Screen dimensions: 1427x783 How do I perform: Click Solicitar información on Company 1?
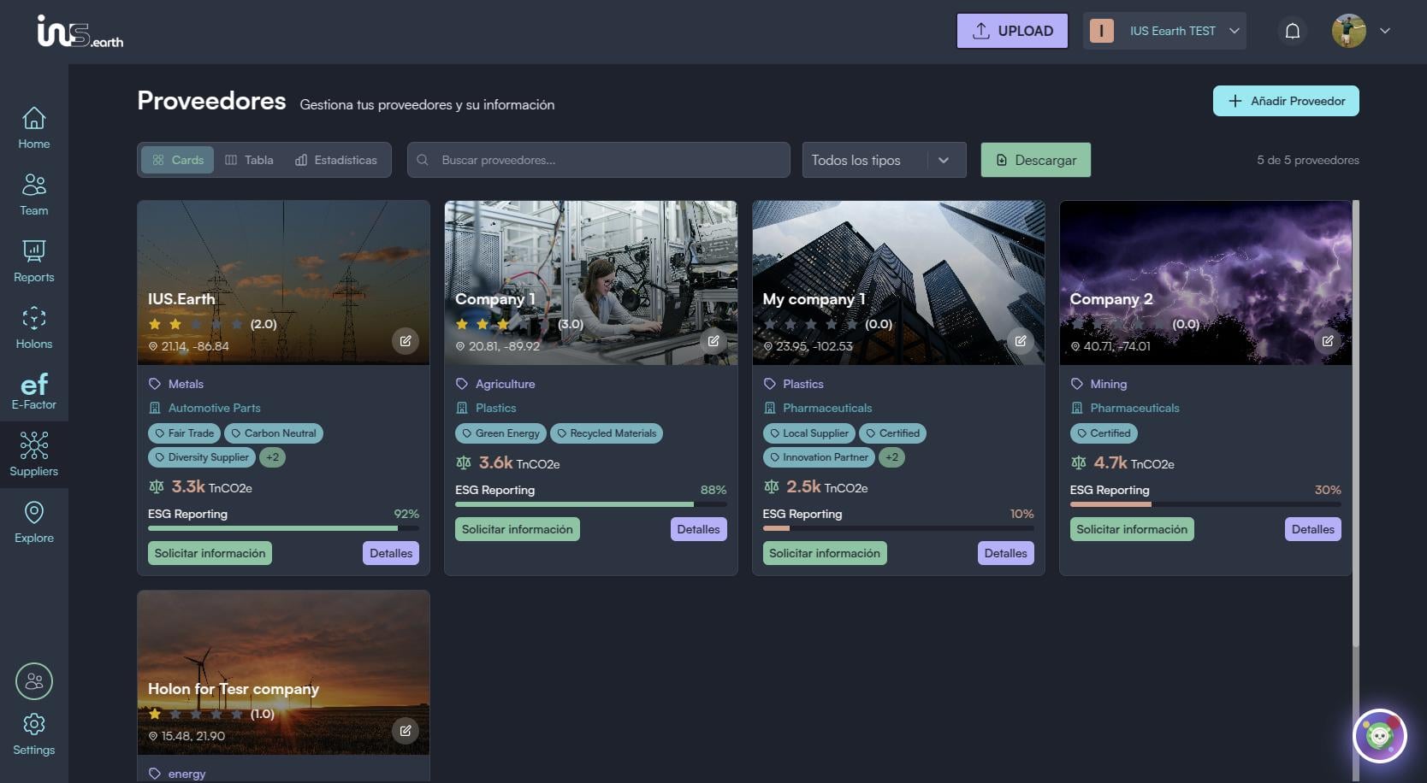coord(518,529)
